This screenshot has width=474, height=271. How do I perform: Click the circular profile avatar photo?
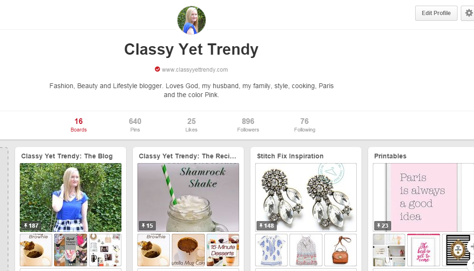[192, 20]
